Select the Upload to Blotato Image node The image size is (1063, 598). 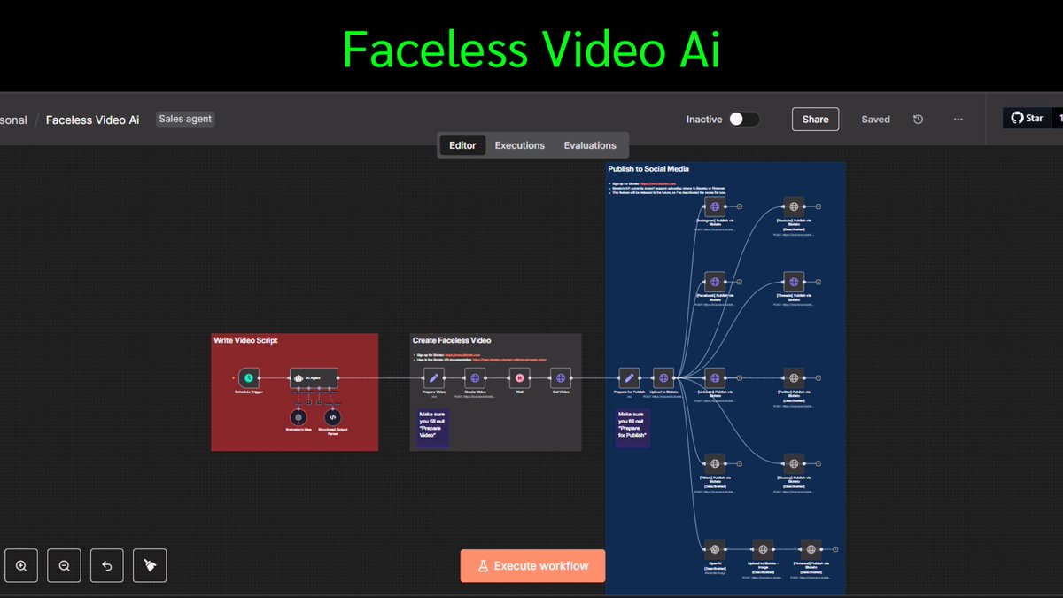point(763,549)
